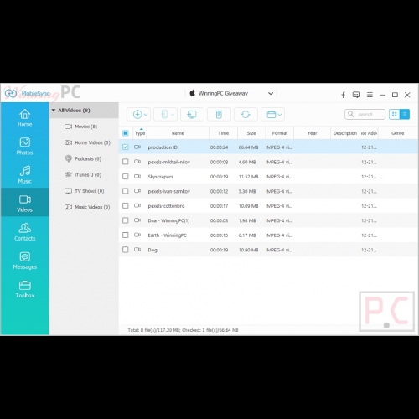Open the Toolbox in the sidebar
Viewport: 419px width, 419px height.
point(25,289)
